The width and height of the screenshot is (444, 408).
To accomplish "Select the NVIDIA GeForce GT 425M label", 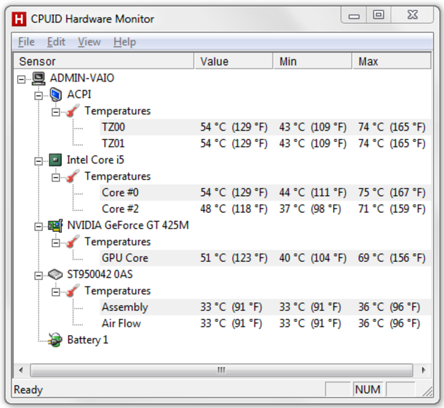I will coord(128,225).
